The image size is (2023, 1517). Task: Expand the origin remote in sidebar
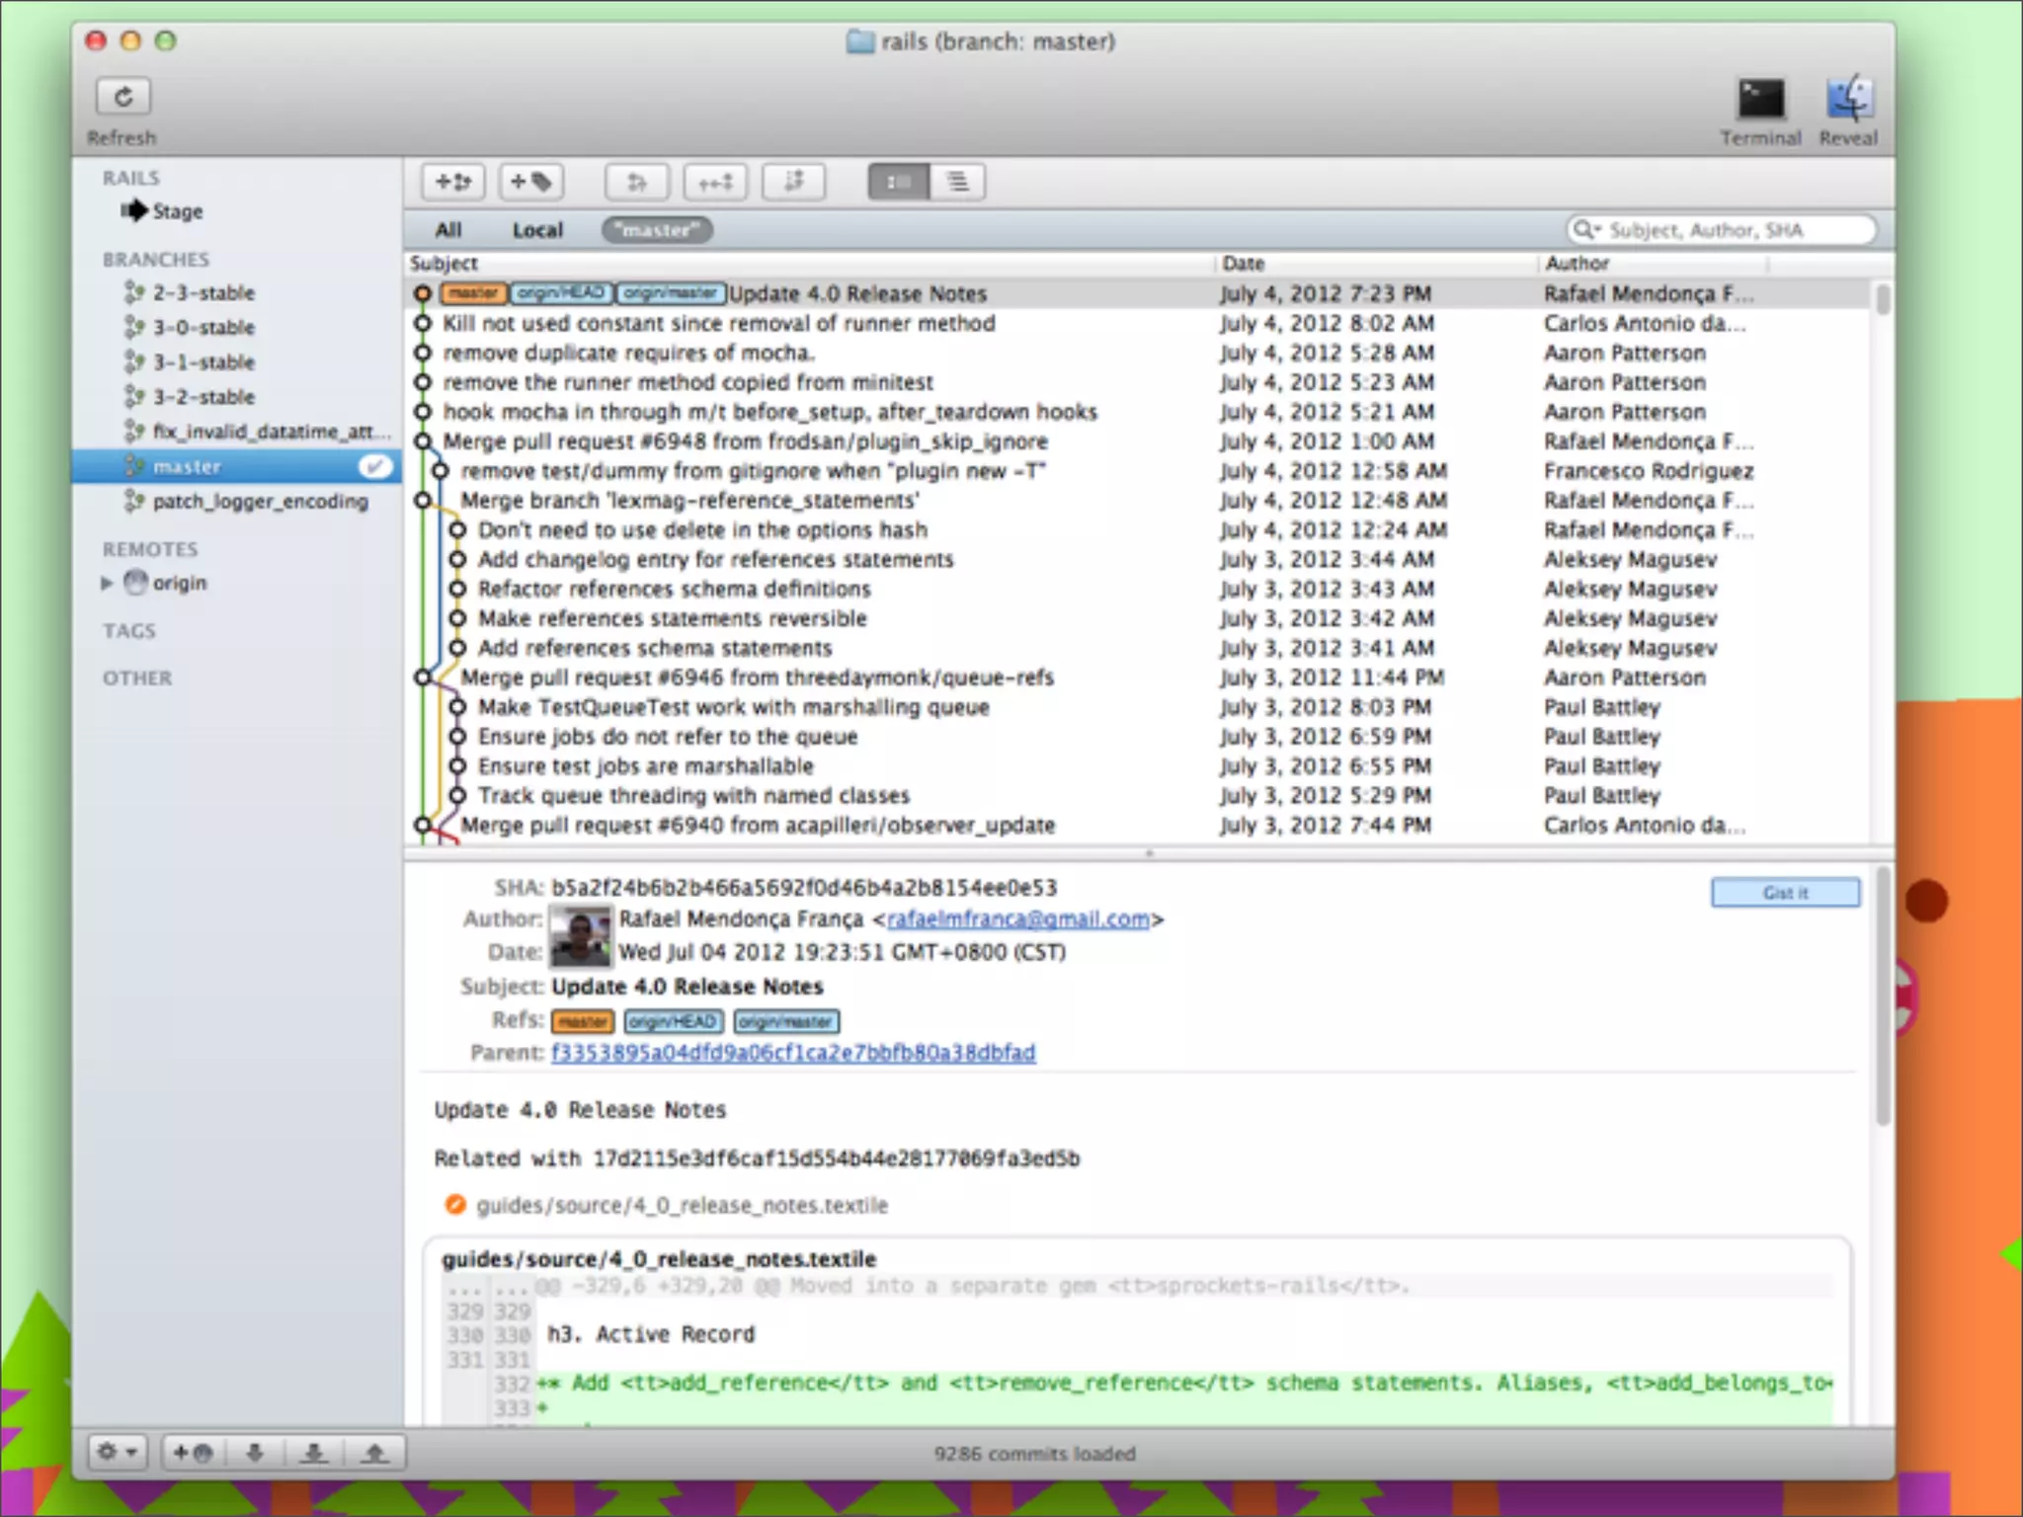coord(107,583)
